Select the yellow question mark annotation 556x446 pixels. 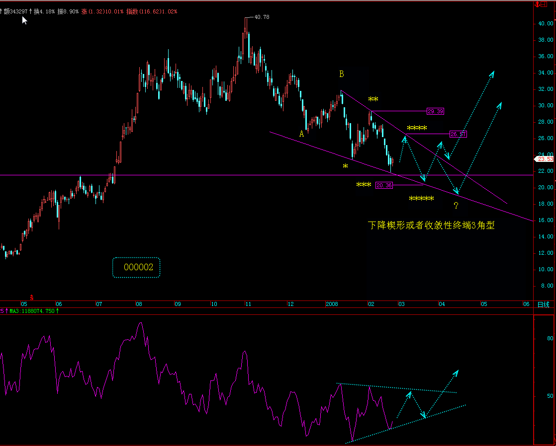click(x=456, y=206)
